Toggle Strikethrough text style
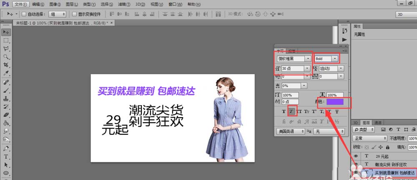The width and height of the screenshot is (417, 180). [x=337, y=111]
